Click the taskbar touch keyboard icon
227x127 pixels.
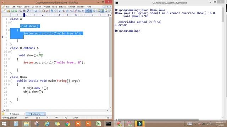tap(190, 124)
